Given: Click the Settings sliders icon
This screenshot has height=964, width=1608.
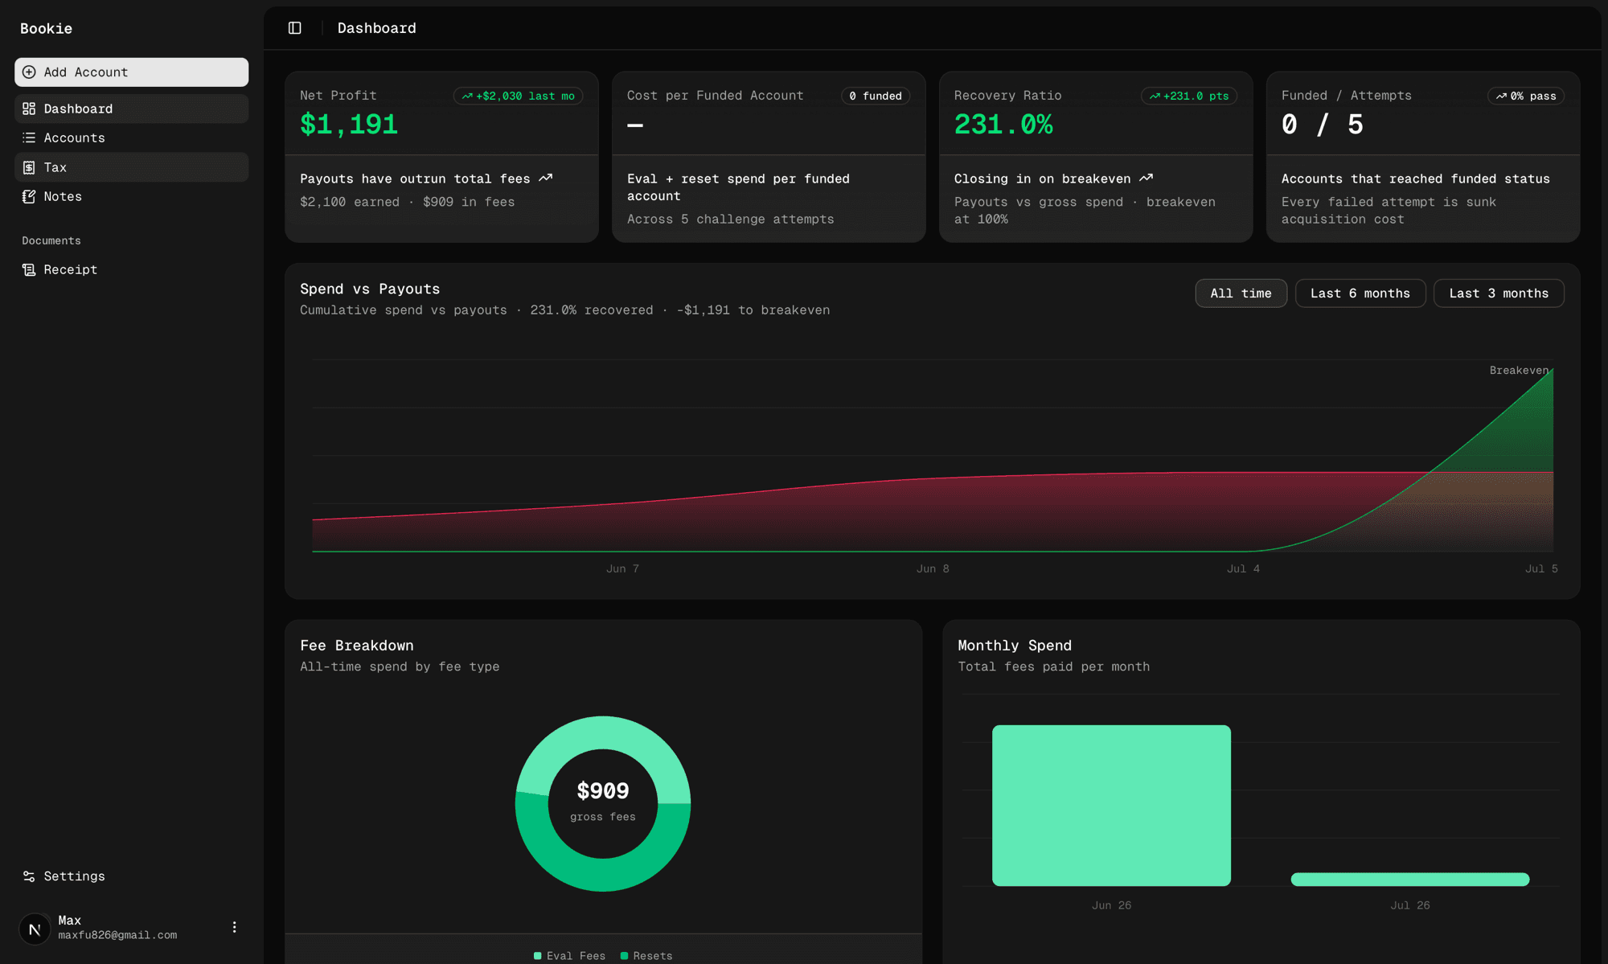Looking at the screenshot, I should (29, 876).
